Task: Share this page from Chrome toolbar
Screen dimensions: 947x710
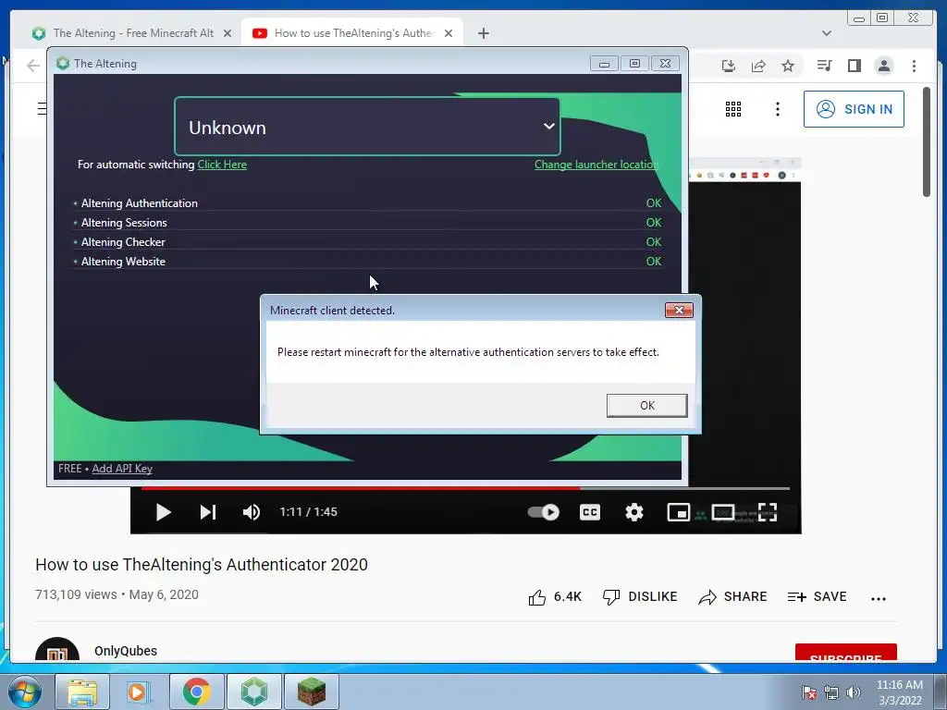Action: point(758,66)
